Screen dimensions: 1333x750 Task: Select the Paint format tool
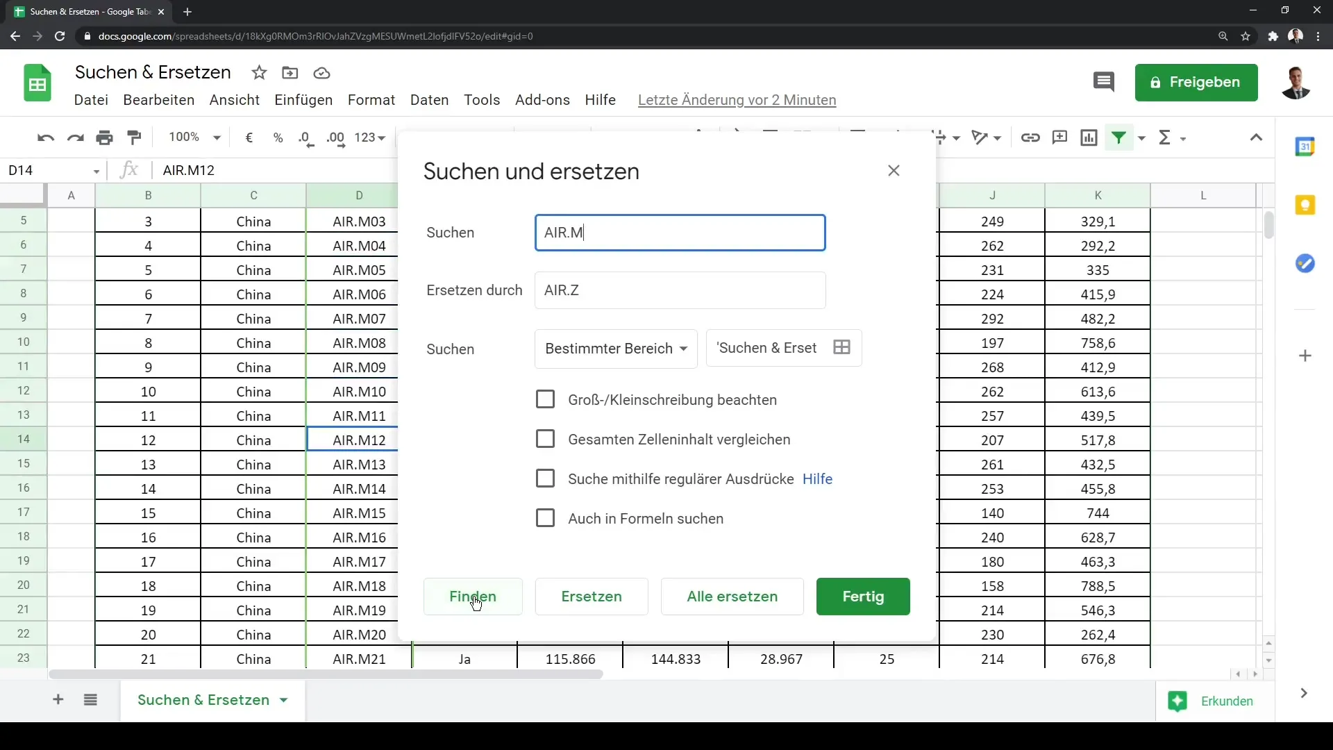[134, 137]
